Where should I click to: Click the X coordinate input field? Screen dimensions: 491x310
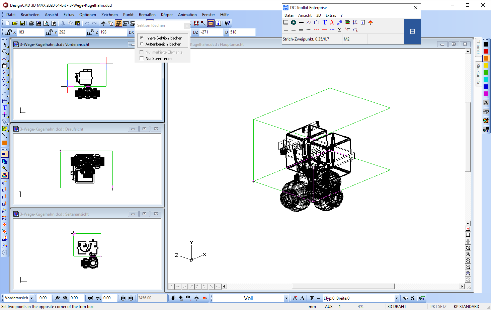click(x=30, y=32)
